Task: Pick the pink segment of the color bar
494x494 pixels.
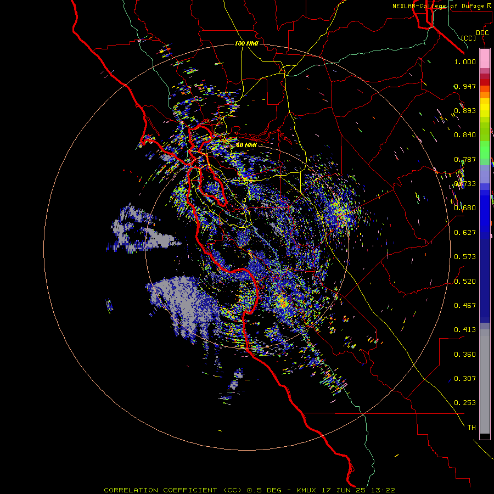Action: pos(485,58)
